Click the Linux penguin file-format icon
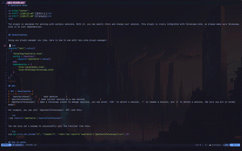This screenshot has height=151, width=242. tap(206, 145)
